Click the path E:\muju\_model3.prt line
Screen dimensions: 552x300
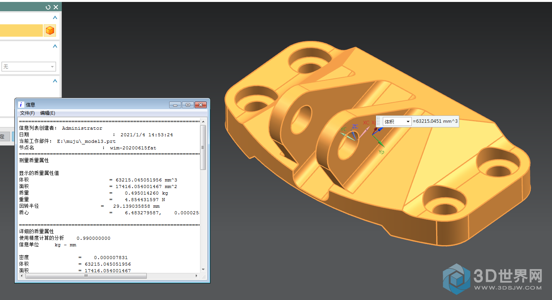(67, 141)
